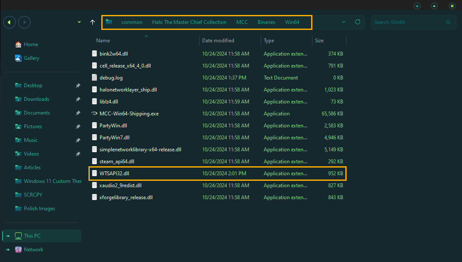Open Videos in the navigation pane

point(31,154)
